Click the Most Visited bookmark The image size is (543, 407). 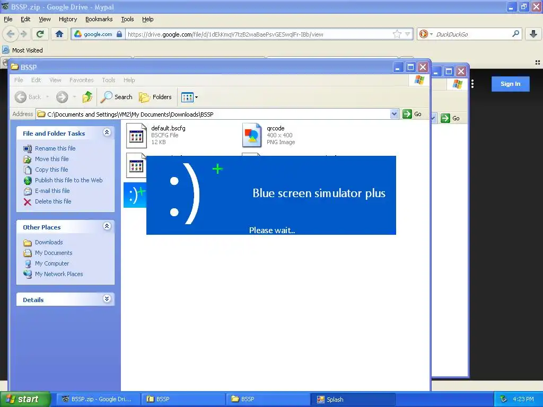click(23, 50)
